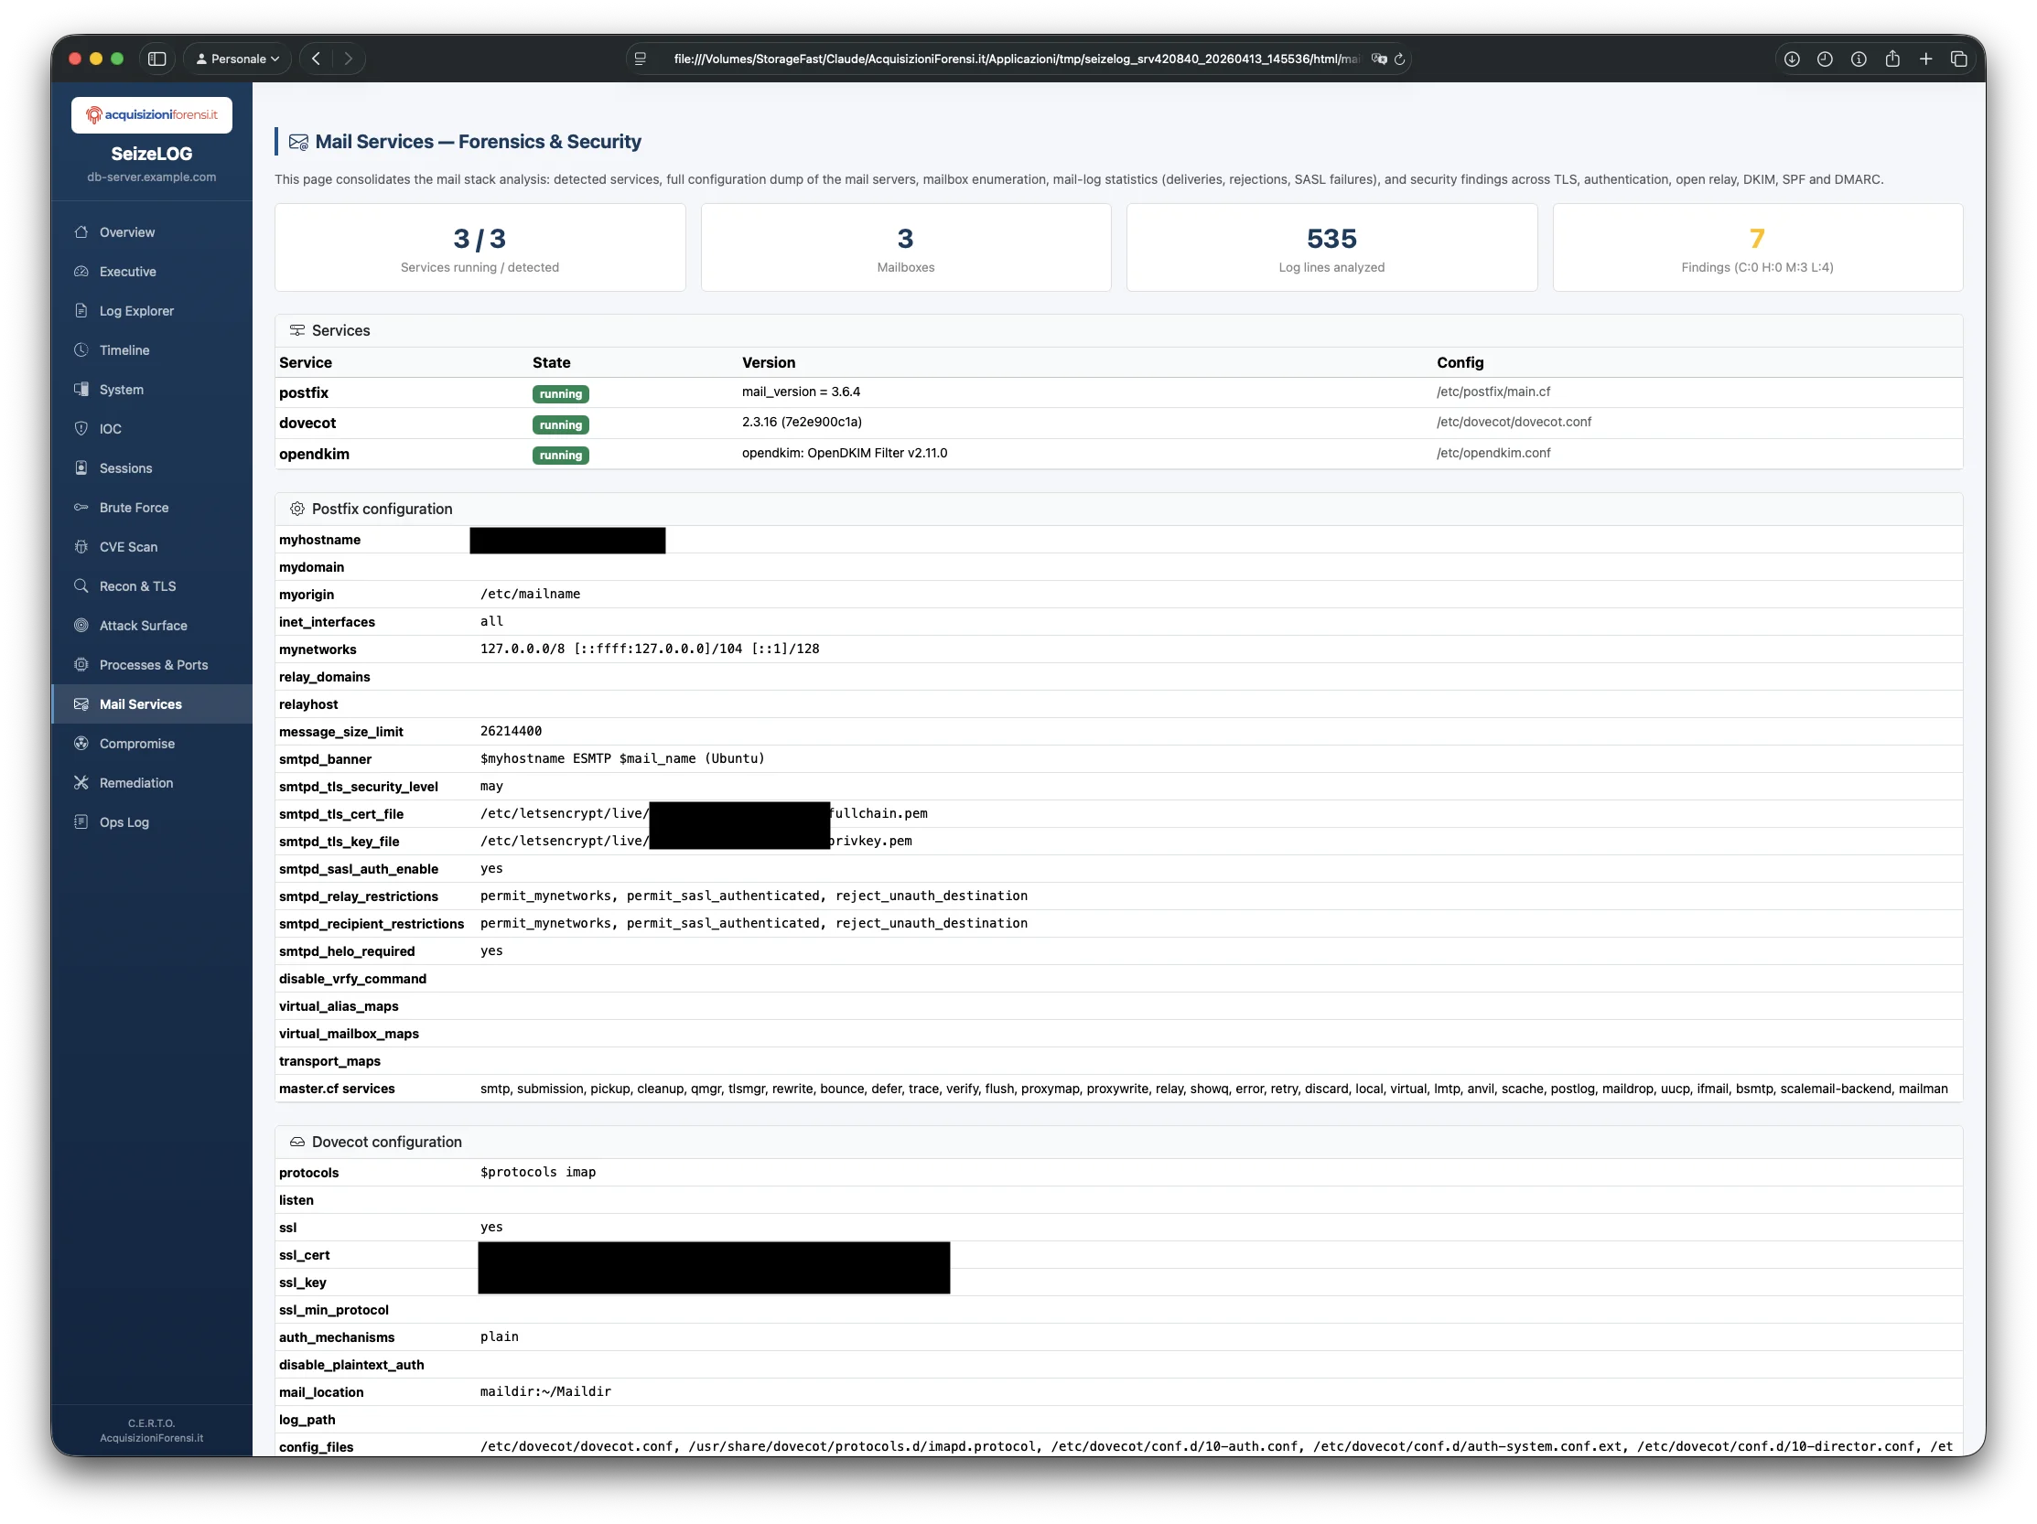Open the Log Explorer section
Viewport: 2037px width, 1524px height.
pos(136,310)
